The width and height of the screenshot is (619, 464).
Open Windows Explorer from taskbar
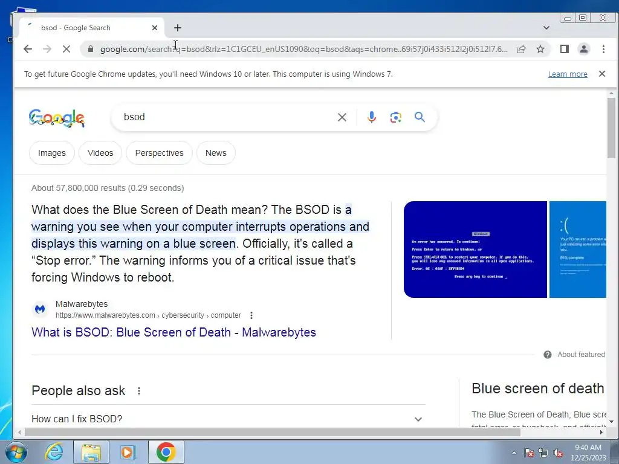[x=91, y=452]
